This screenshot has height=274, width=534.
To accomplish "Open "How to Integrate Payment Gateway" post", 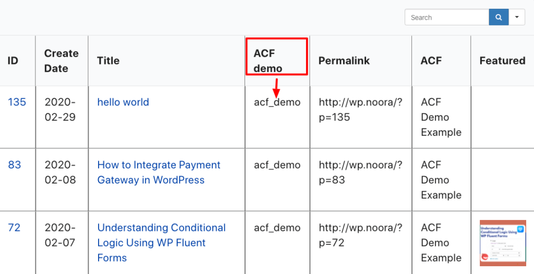I will [x=159, y=172].
